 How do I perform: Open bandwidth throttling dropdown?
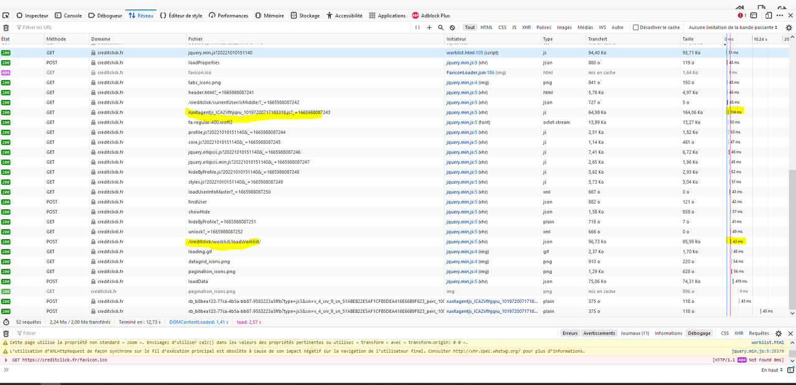[733, 27]
